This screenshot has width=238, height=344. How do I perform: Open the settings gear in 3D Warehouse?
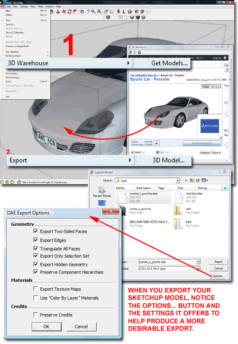(225, 58)
